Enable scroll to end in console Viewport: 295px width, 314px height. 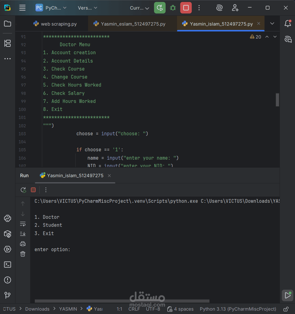click(x=22, y=234)
